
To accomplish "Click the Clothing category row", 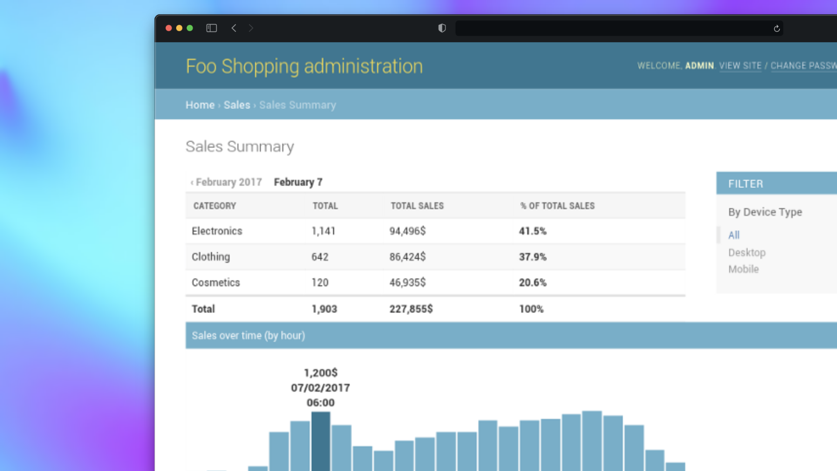I will (436, 257).
